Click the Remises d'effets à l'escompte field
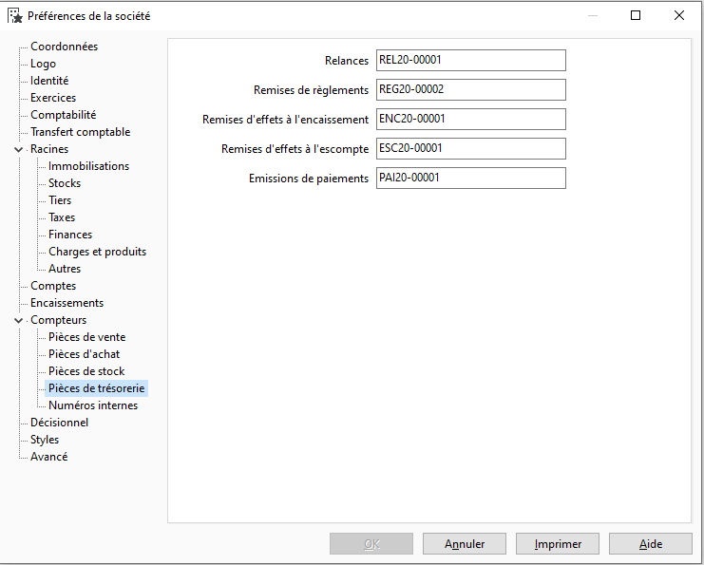 pos(471,148)
